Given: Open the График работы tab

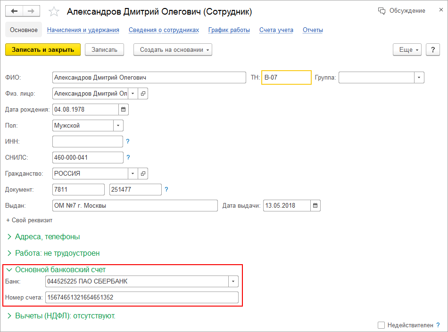Looking at the screenshot, I should 229,30.
